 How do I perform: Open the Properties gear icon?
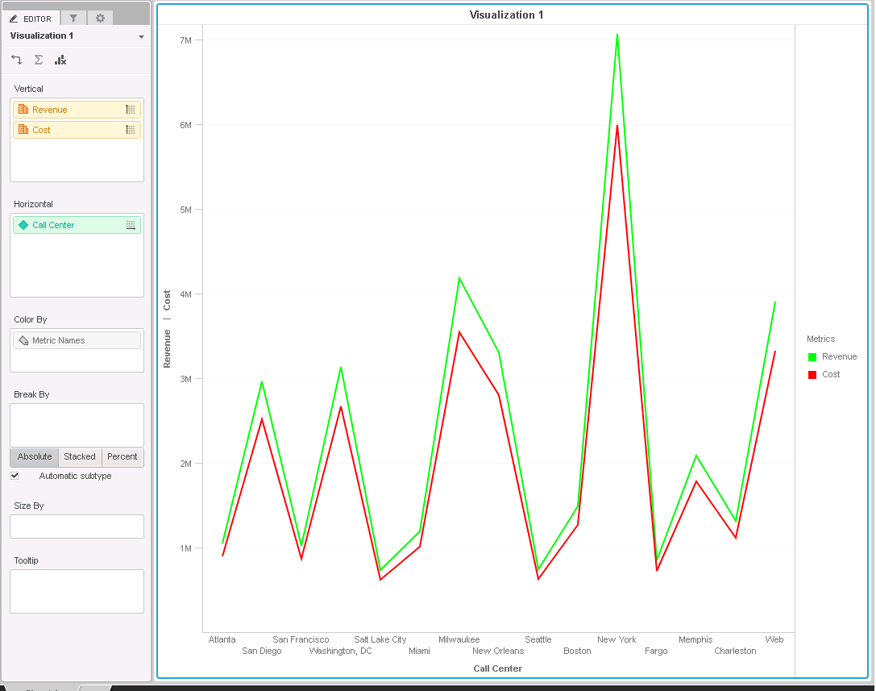tap(100, 18)
